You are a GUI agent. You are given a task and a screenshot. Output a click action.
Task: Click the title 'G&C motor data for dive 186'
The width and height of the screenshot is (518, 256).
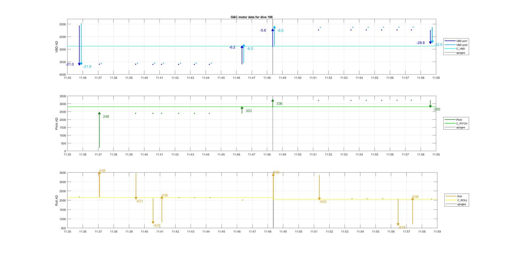click(x=252, y=17)
